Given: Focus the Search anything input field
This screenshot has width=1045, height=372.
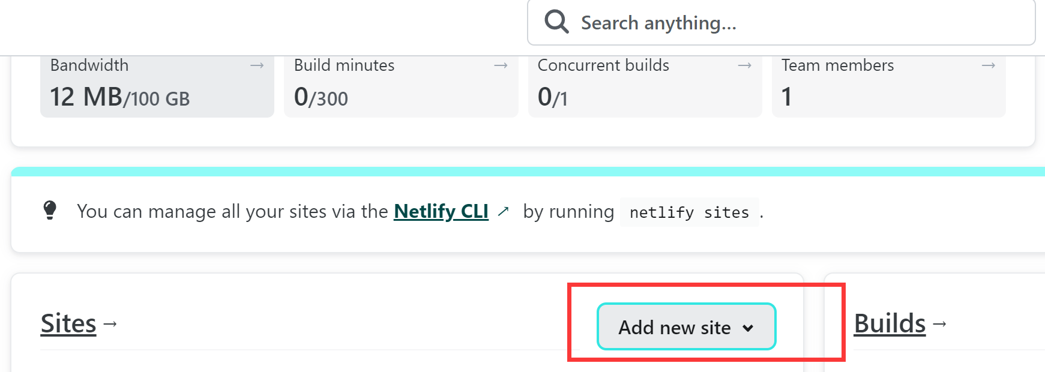Looking at the screenshot, I should point(781,23).
